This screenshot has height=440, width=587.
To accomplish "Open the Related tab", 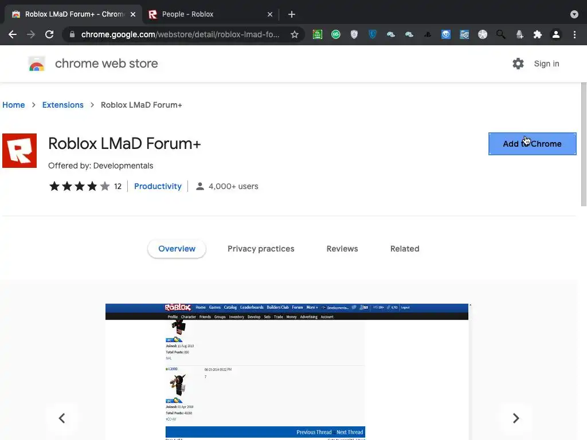I will click(x=405, y=249).
